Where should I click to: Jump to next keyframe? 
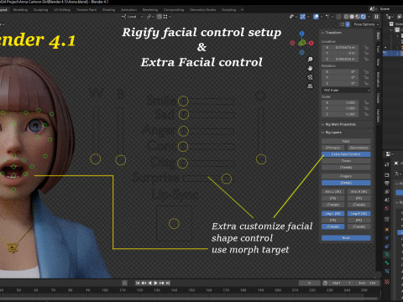[x=162, y=283]
